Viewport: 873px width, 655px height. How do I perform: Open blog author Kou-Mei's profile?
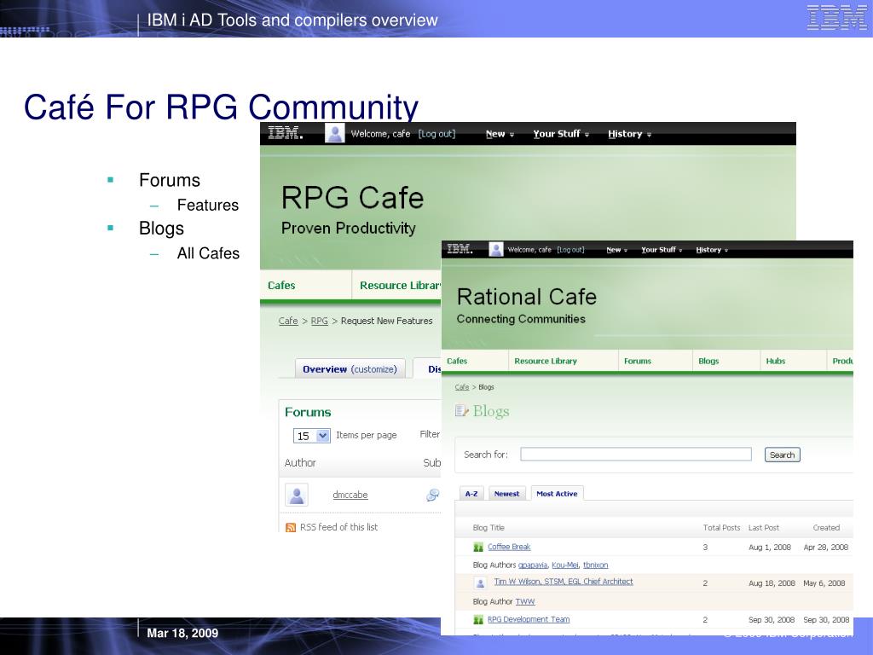[564, 565]
